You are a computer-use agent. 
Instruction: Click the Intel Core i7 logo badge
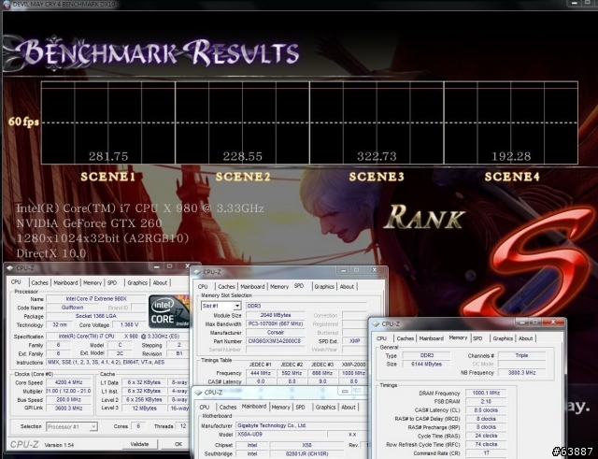pos(168,311)
